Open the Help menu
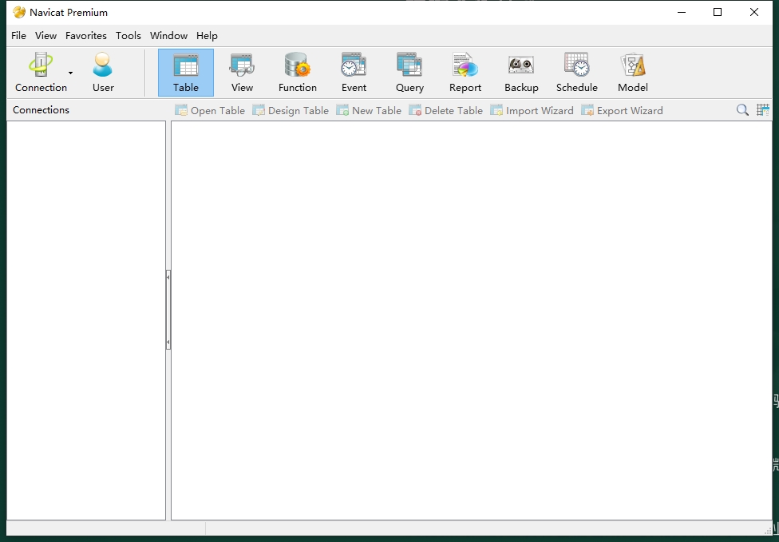779x542 pixels. 207,36
